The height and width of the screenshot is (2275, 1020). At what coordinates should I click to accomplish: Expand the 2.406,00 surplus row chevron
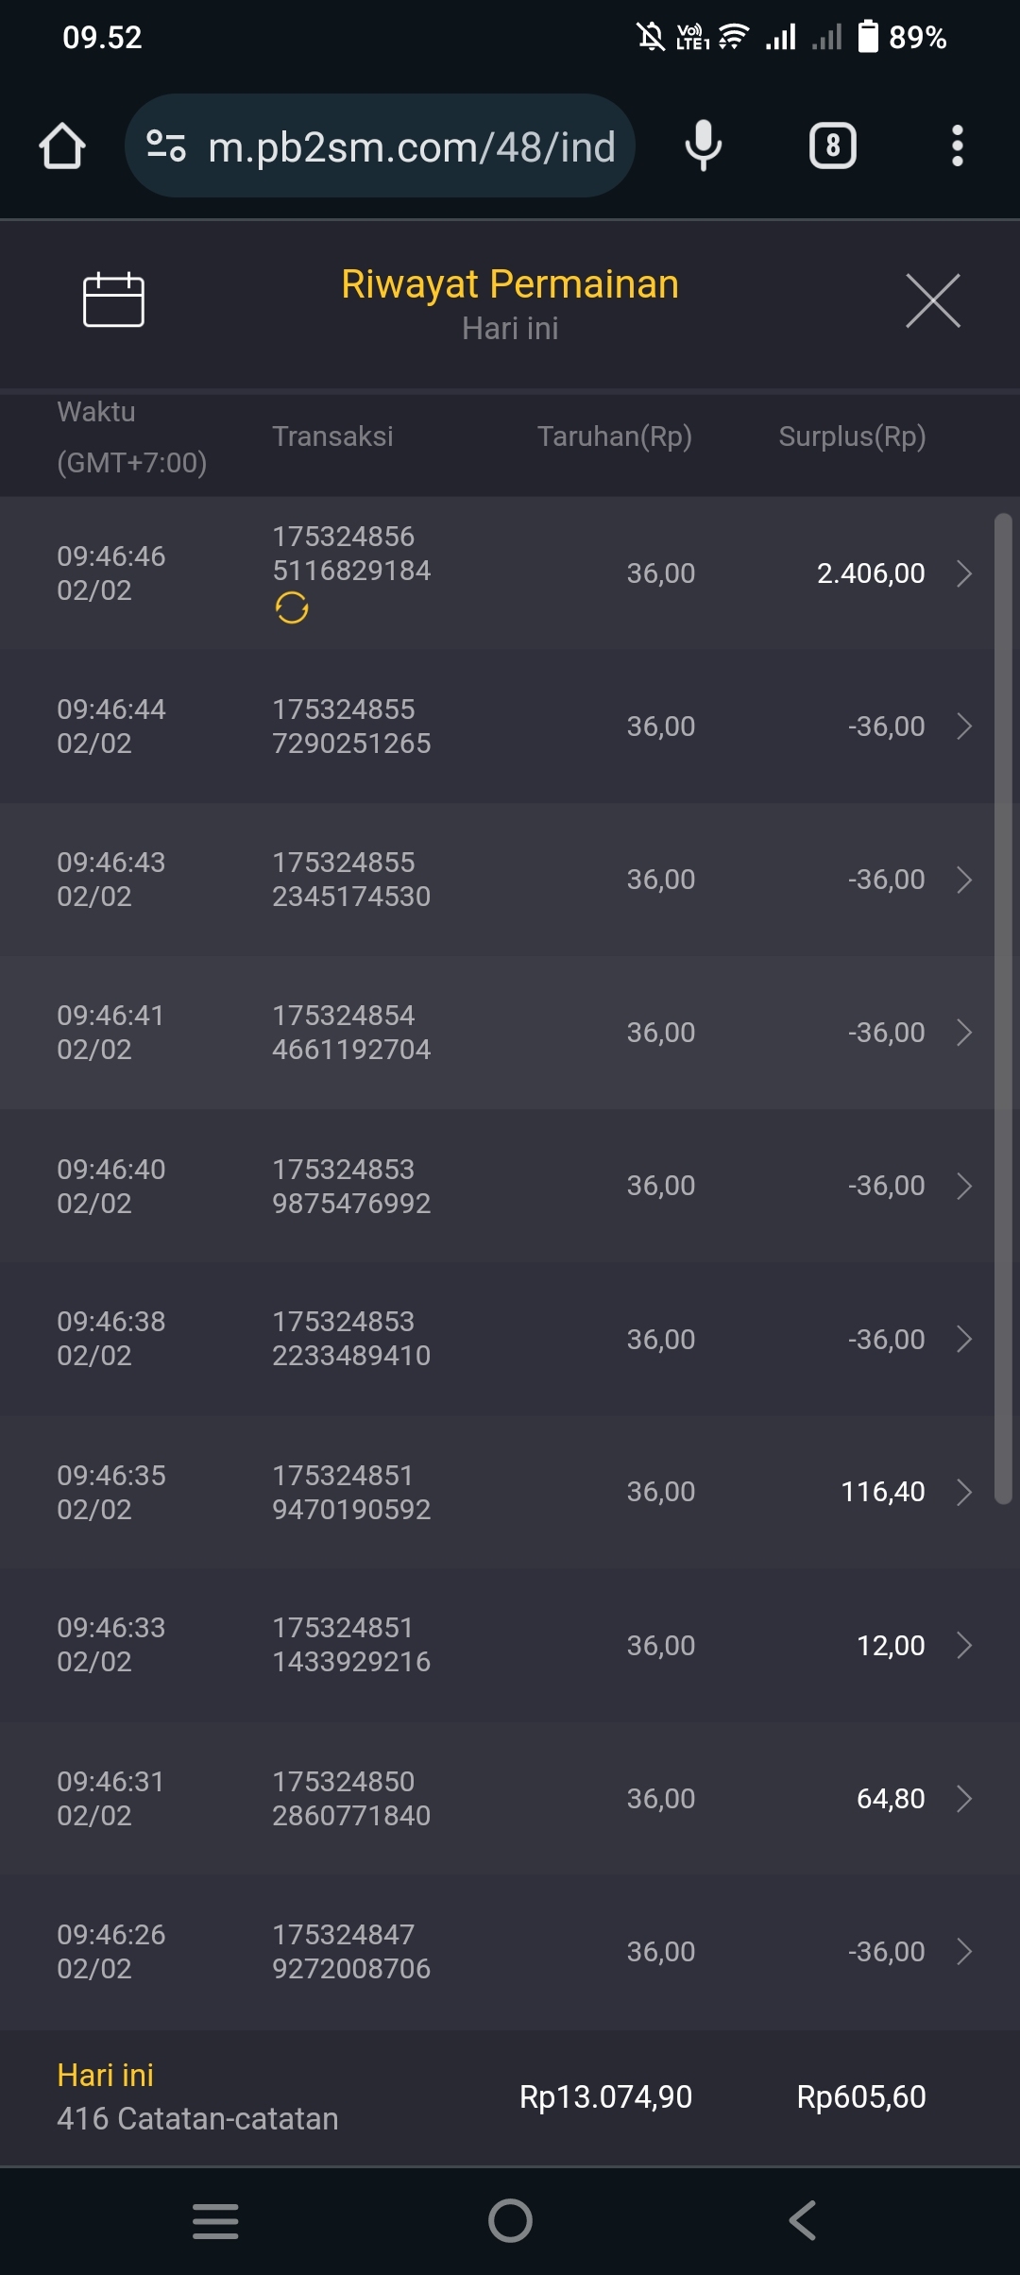[x=964, y=573]
